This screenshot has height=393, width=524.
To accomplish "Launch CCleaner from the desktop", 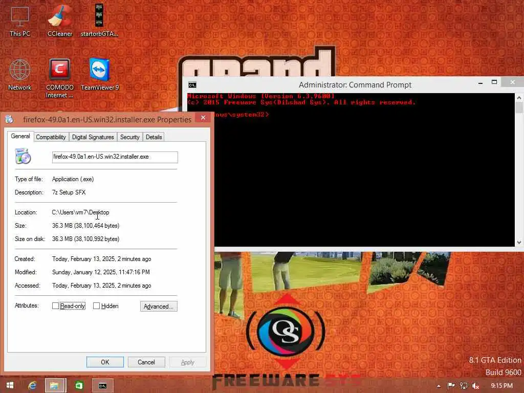I will (x=60, y=21).
